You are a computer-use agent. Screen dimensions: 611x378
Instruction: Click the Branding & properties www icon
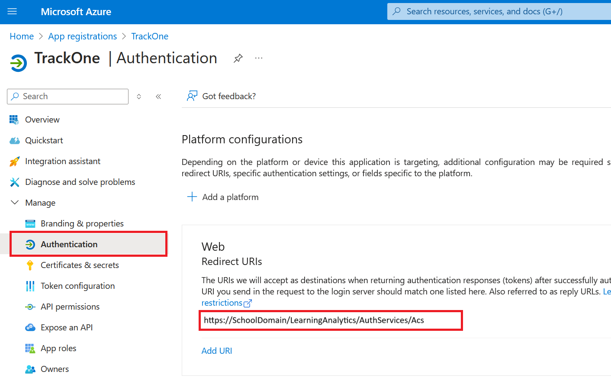coord(30,224)
